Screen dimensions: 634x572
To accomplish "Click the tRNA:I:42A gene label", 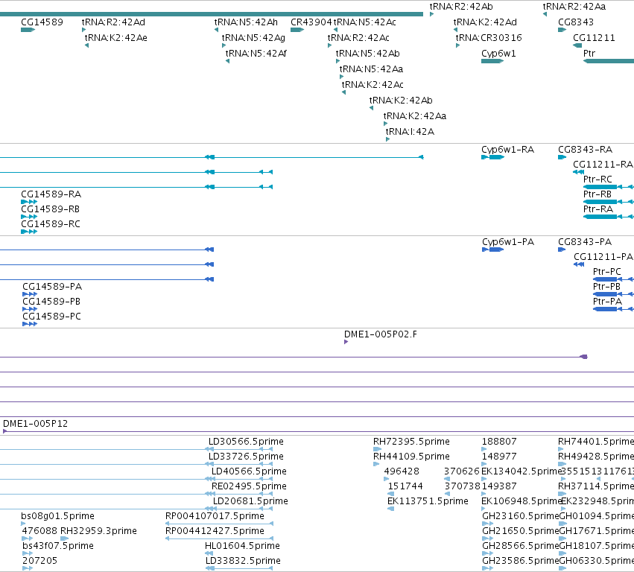I will [x=410, y=132].
